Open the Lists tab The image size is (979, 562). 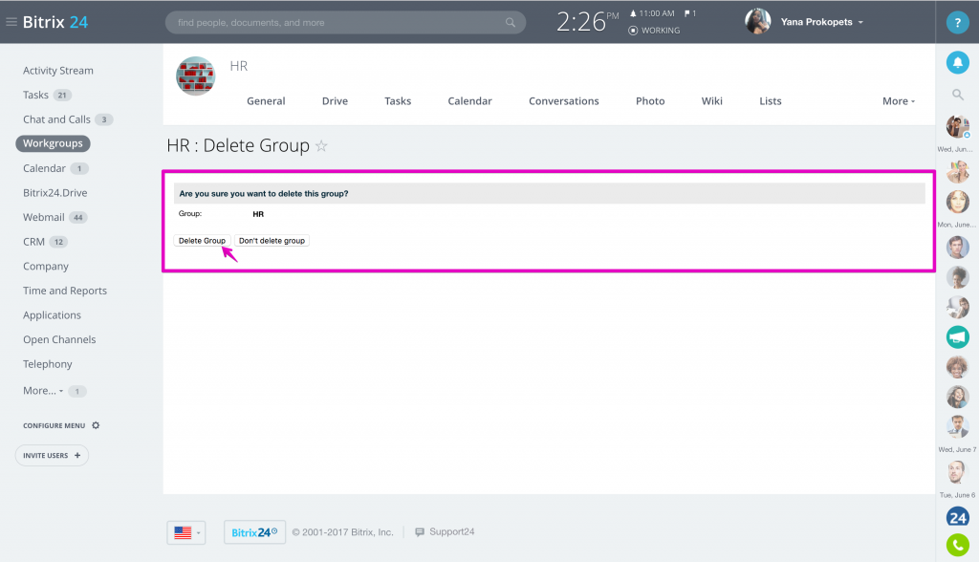point(771,101)
